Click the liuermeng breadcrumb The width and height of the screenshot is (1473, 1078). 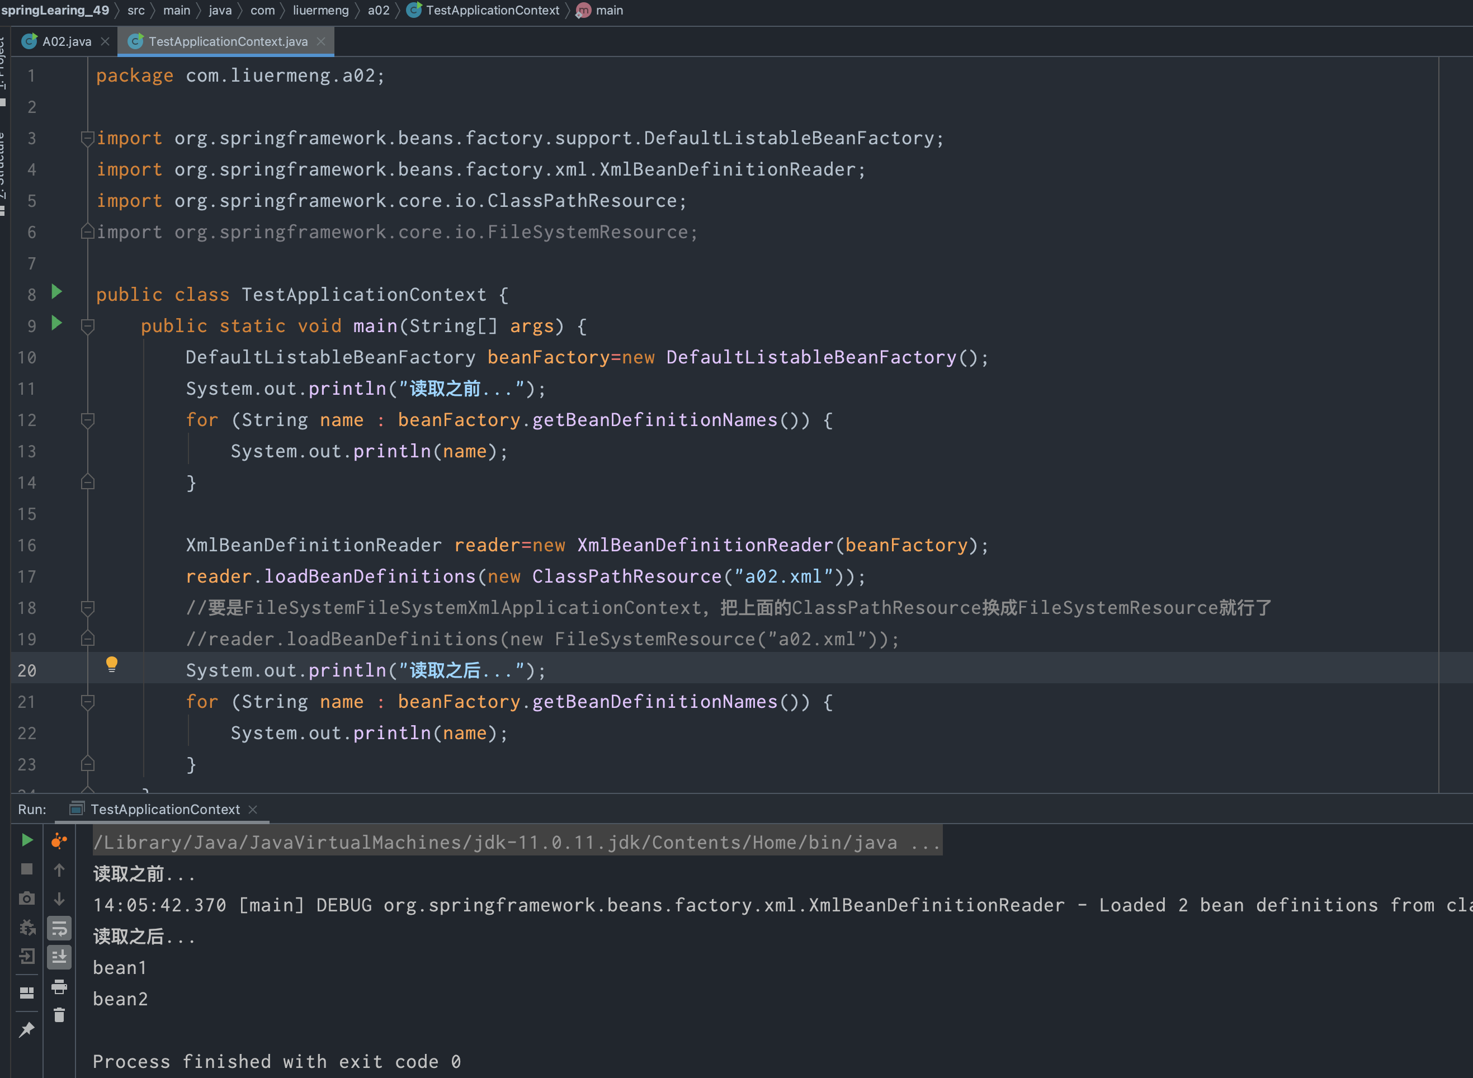click(320, 11)
